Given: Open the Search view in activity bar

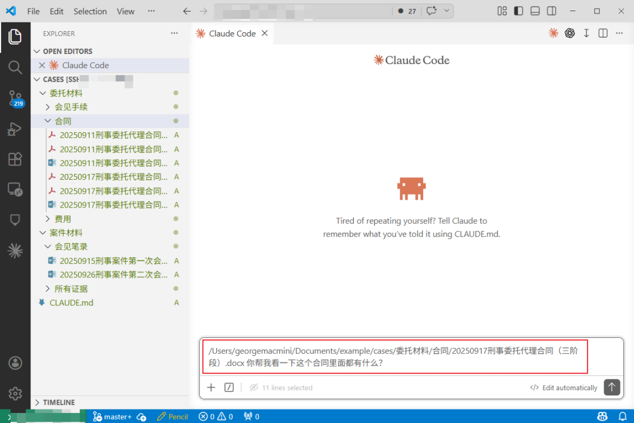Looking at the screenshot, I should pos(15,67).
